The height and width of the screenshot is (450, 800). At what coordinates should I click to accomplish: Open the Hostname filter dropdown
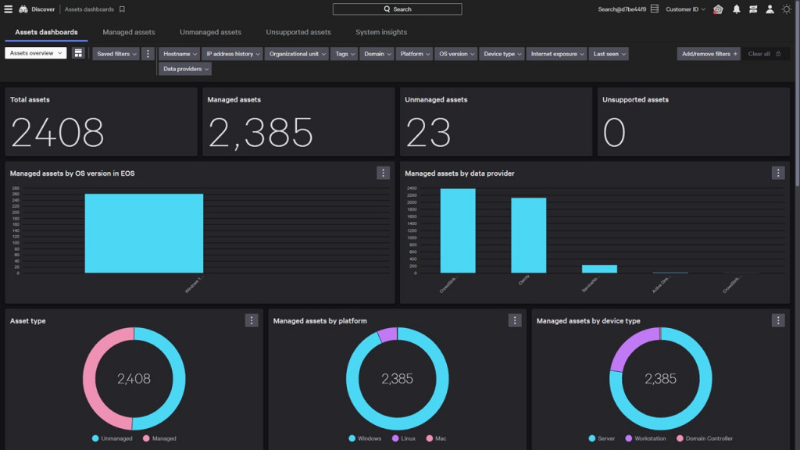180,54
